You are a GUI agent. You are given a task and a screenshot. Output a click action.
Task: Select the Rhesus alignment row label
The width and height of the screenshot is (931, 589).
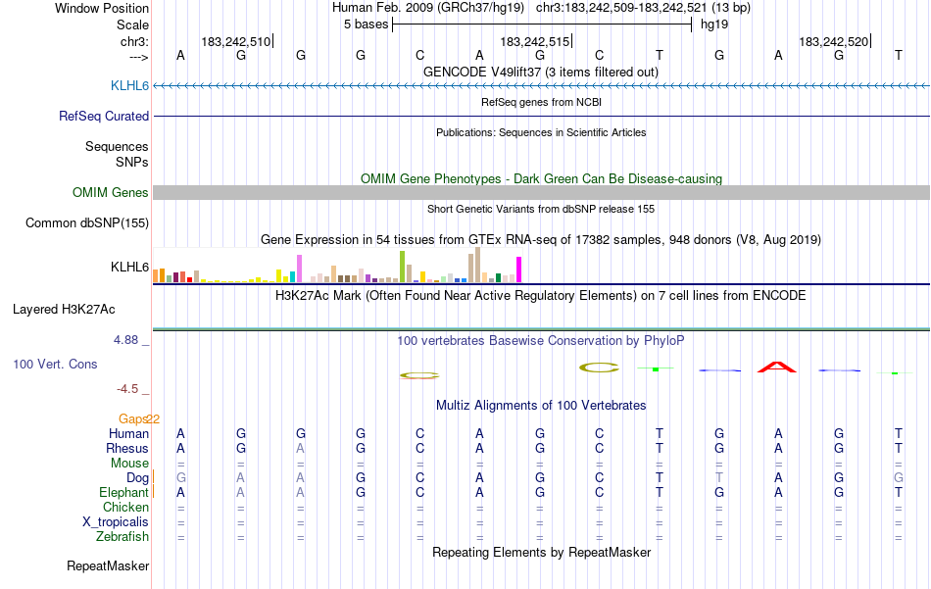(127, 448)
